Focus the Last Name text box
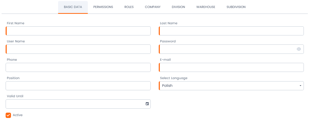 pos(231,31)
